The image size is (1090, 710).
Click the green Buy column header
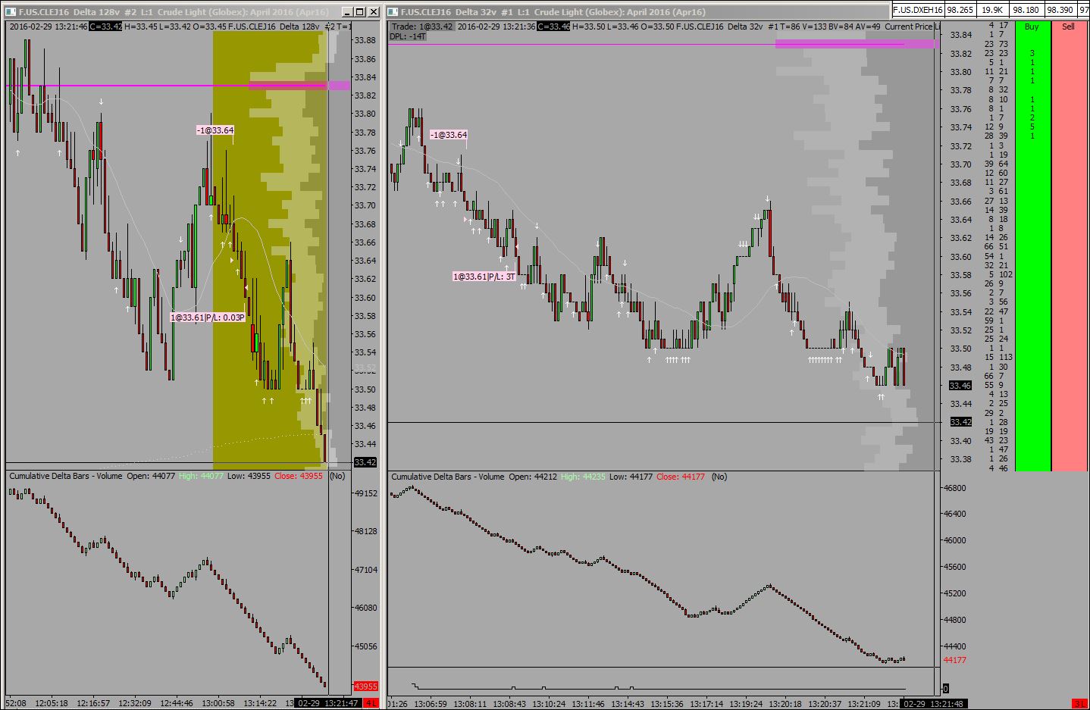tap(1032, 27)
